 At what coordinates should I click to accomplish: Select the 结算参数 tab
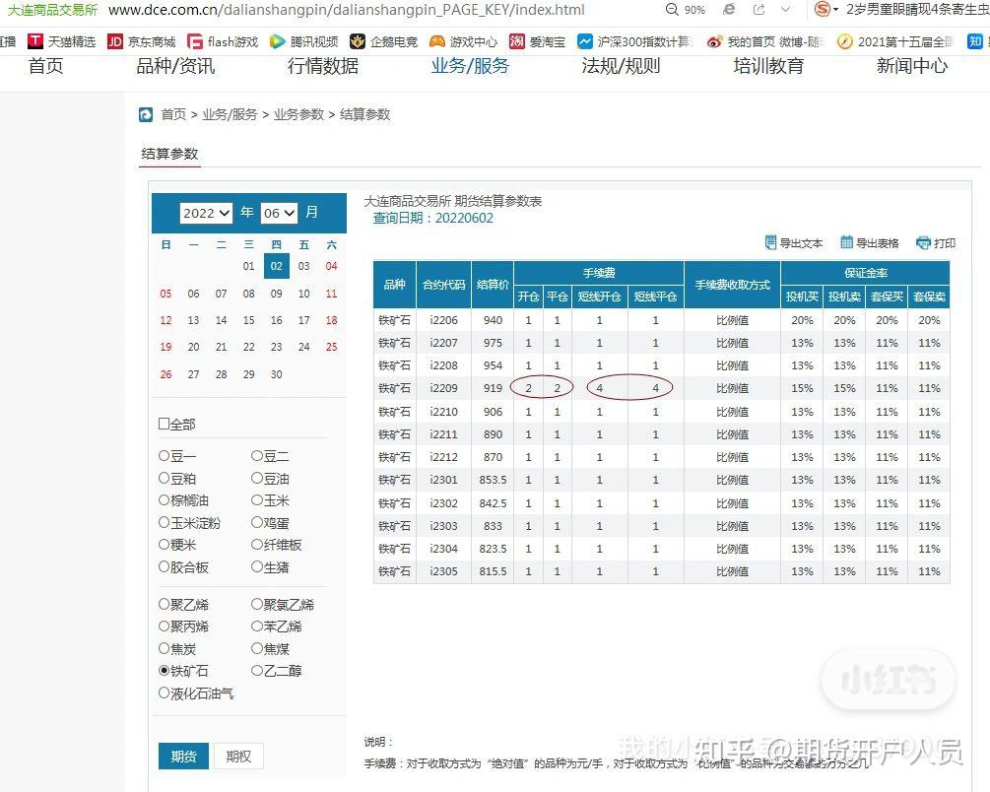[x=171, y=154]
